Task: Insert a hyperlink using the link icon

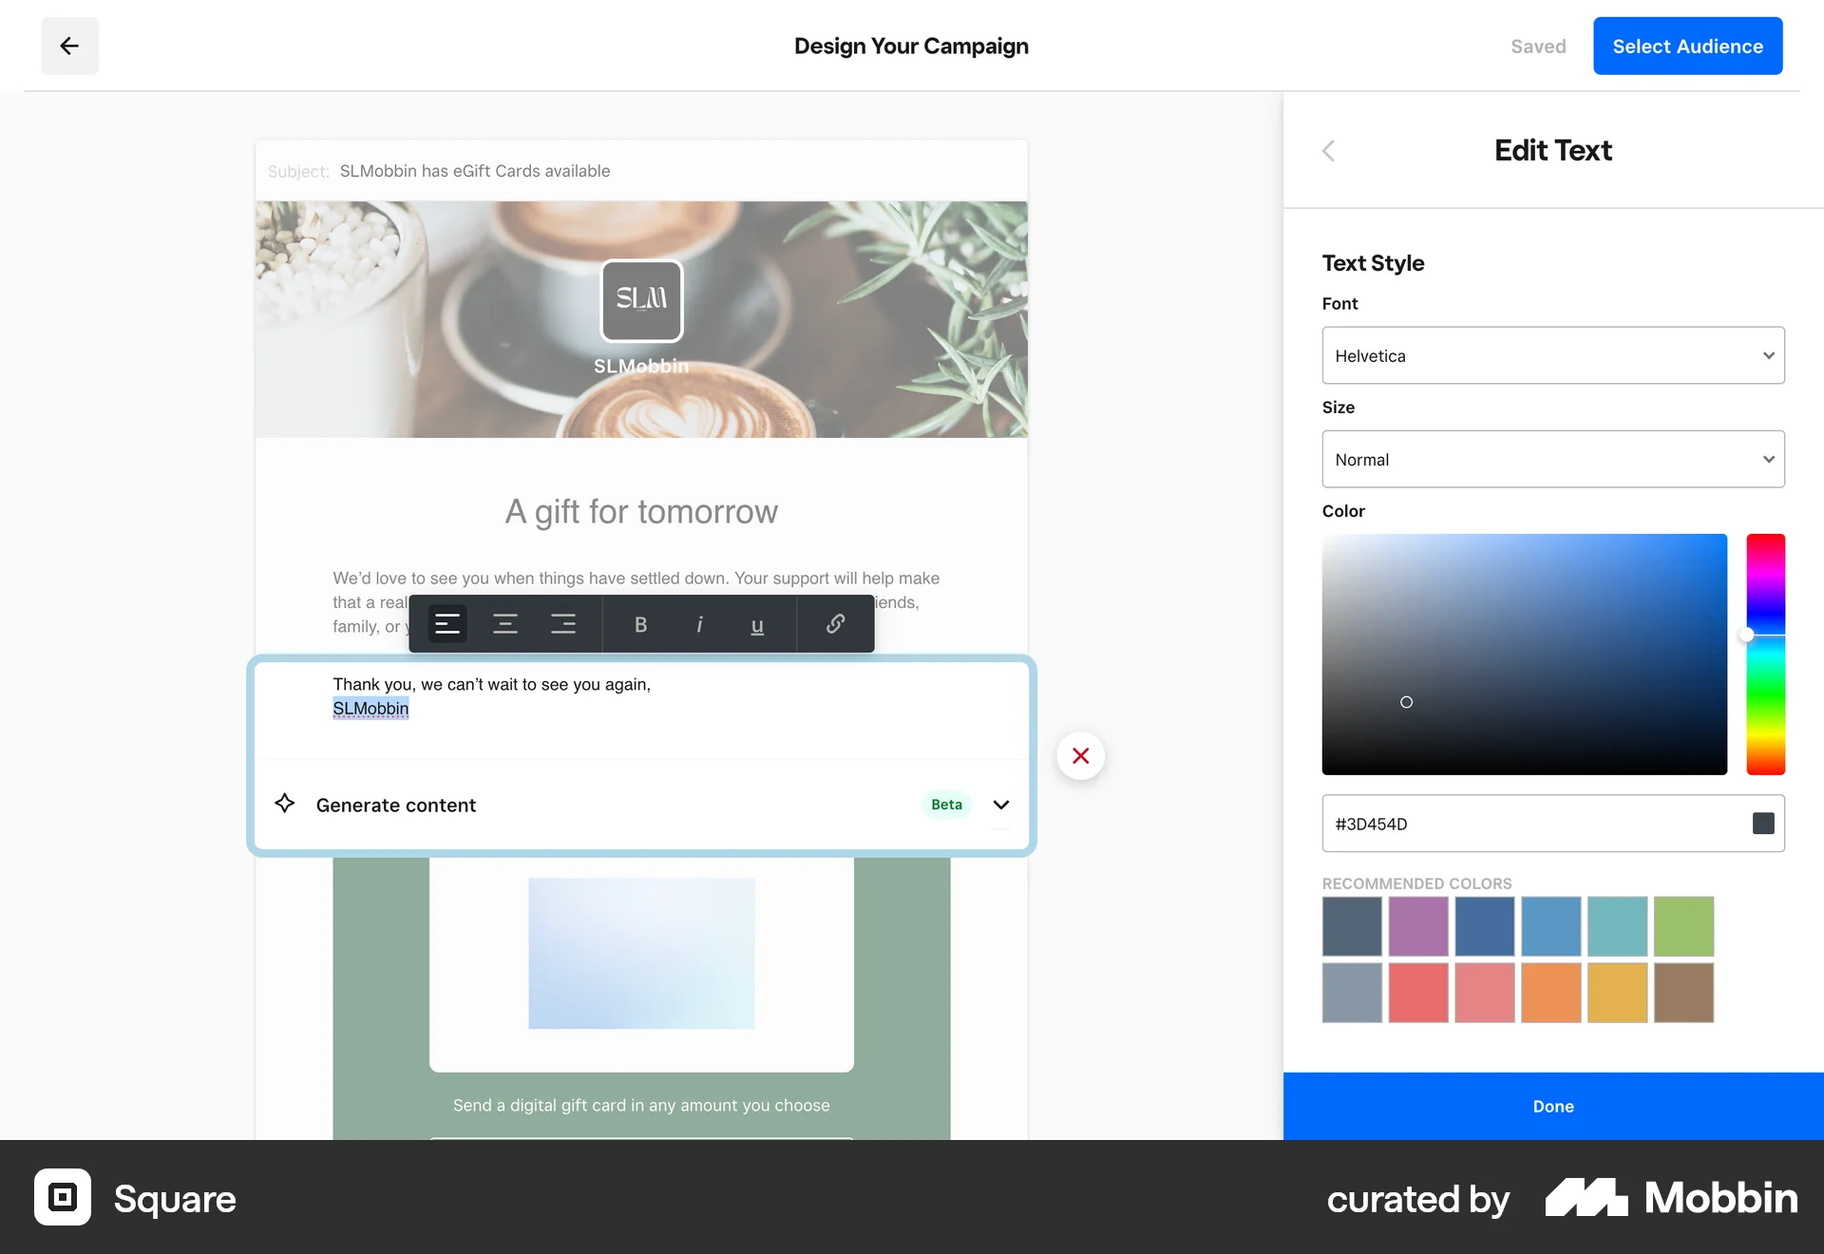Action: pos(835,624)
